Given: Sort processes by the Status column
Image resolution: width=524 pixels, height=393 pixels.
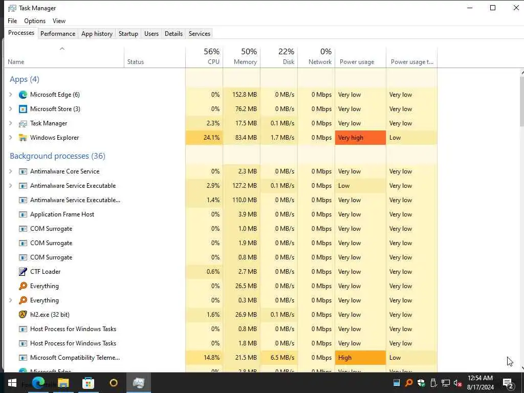Looking at the screenshot, I should [x=155, y=57].
